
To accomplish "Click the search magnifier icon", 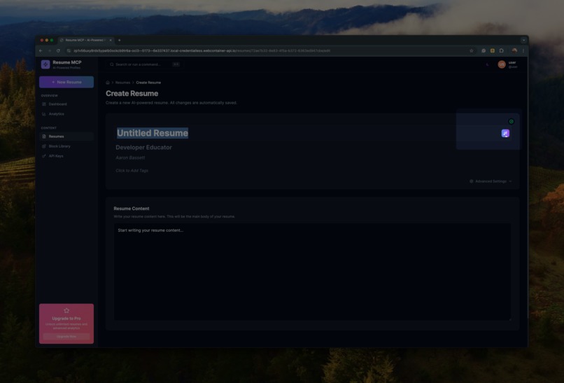I will (112, 64).
